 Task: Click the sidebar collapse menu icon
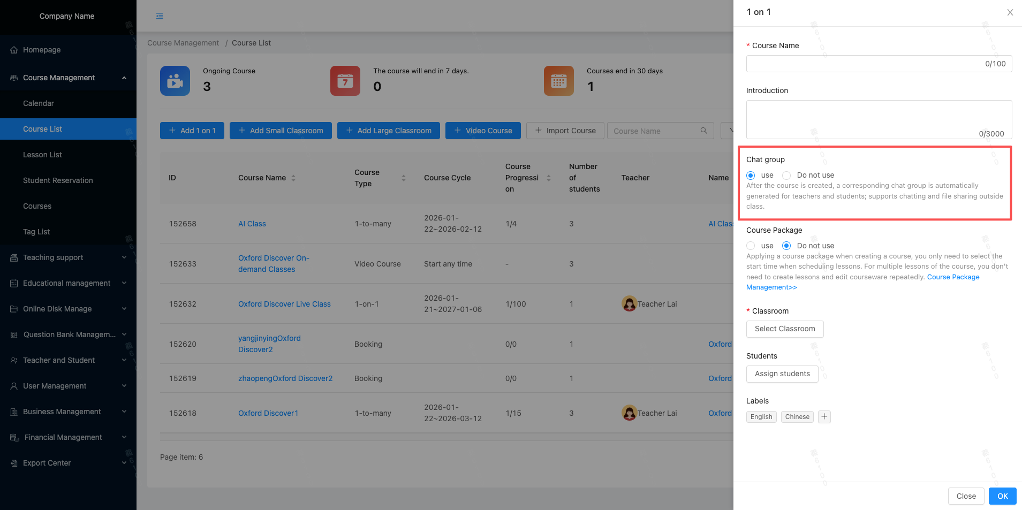pyautogui.click(x=160, y=16)
